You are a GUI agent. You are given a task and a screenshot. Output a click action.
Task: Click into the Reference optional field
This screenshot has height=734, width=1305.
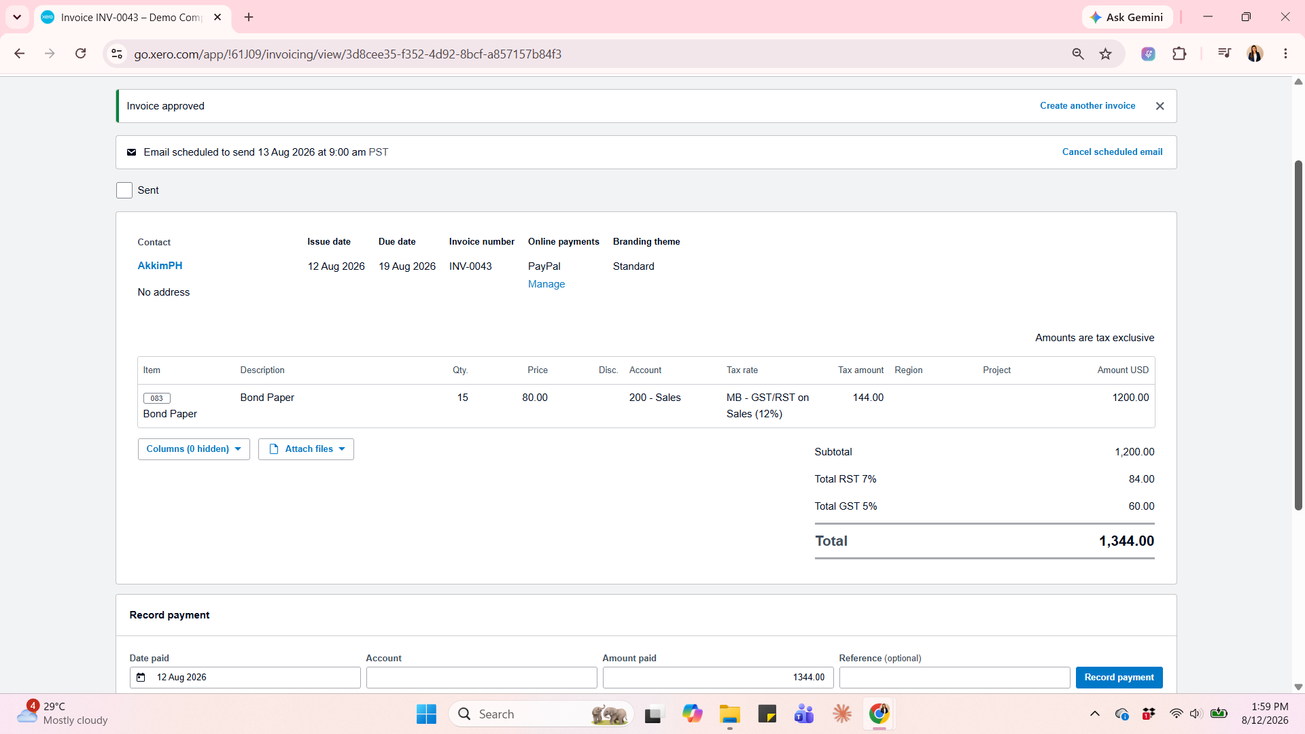point(954,678)
